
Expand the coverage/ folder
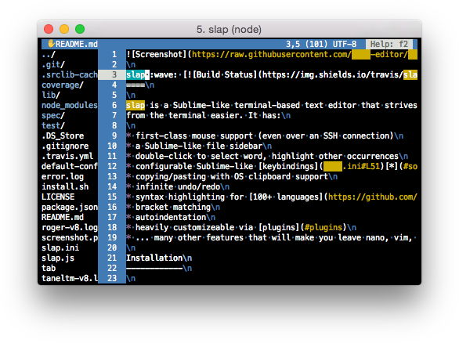(63, 85)
